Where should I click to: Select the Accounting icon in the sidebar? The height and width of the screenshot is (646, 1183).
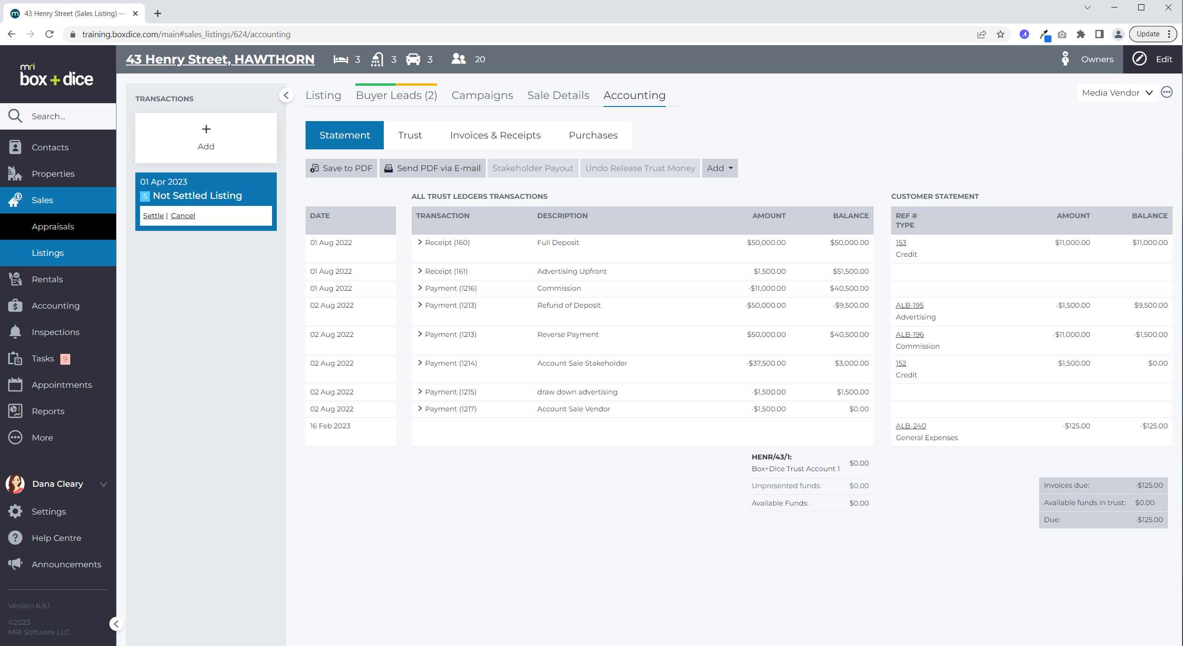point(16,305)
